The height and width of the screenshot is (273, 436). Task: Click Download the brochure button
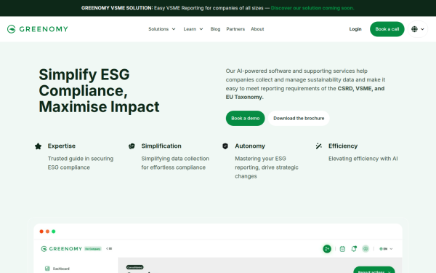[x=299, y=118]
